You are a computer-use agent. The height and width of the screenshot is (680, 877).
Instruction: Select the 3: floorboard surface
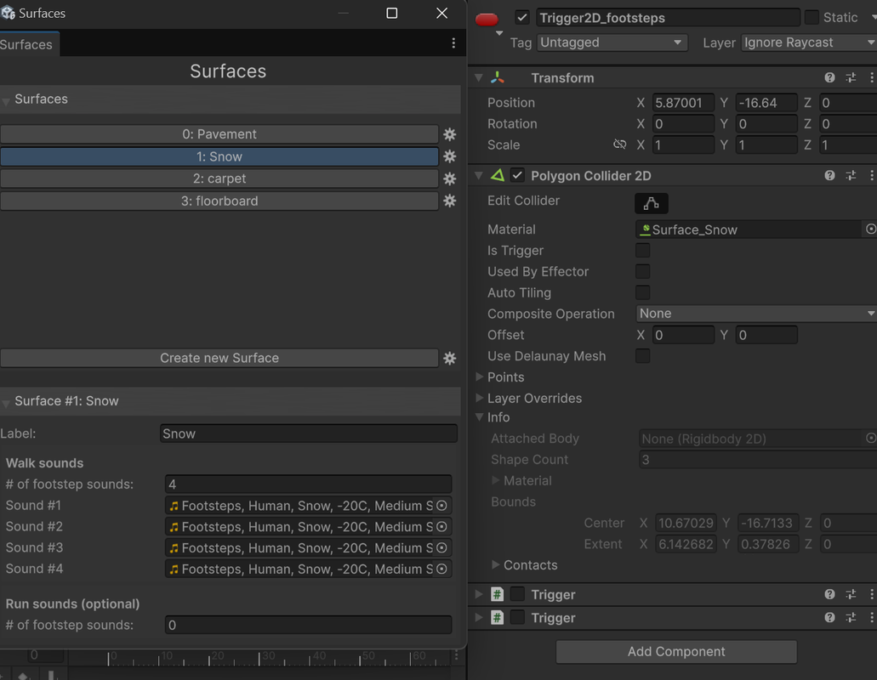219,201
